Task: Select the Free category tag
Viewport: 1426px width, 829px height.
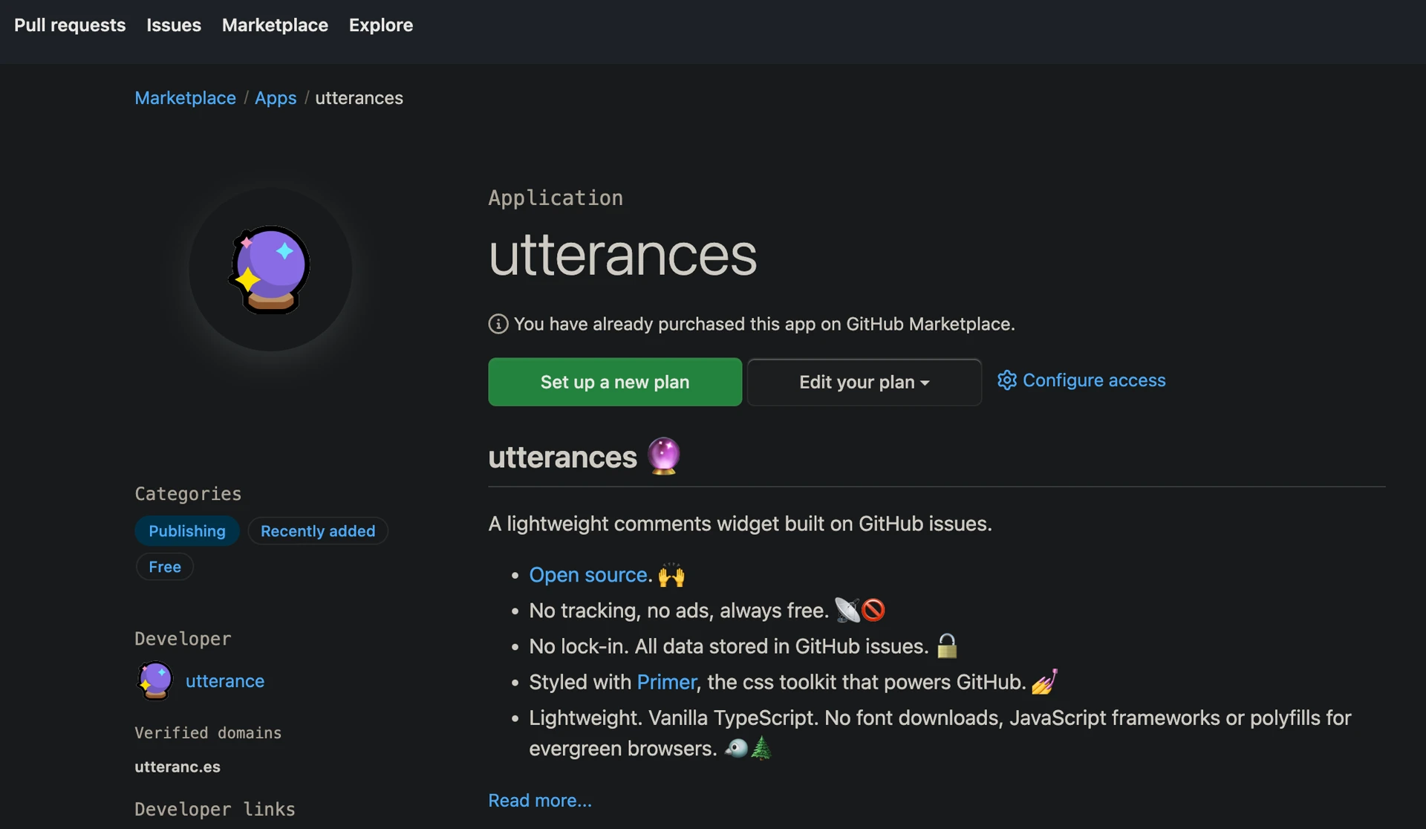Action: click(165, 566)
